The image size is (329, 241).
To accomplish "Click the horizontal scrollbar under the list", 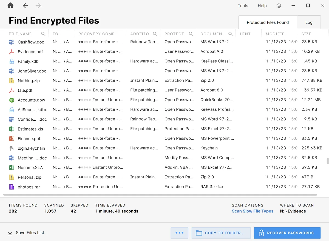I will [160, 195].
